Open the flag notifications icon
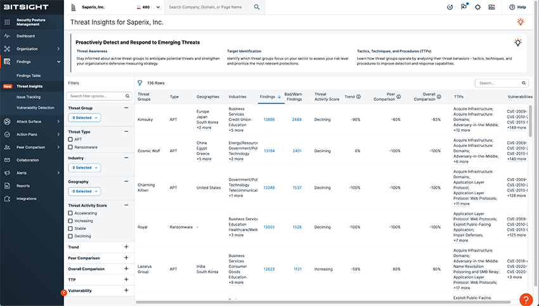The width and height of the screenshot is (539, 306). click(x=464, y=7)
